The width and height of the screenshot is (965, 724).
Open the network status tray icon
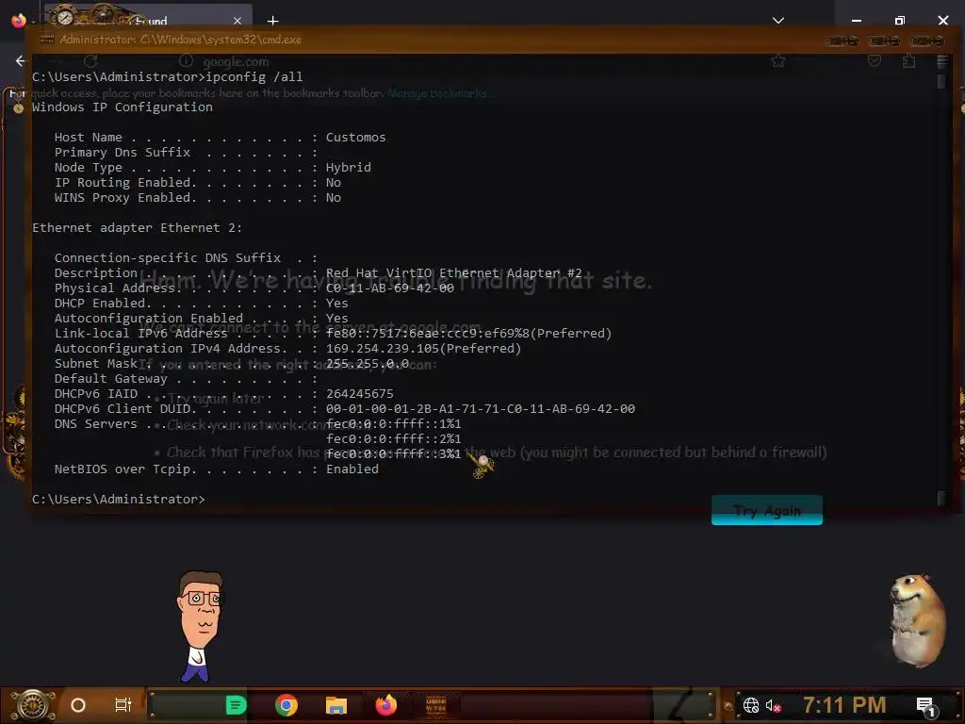[x=751, y=705]
